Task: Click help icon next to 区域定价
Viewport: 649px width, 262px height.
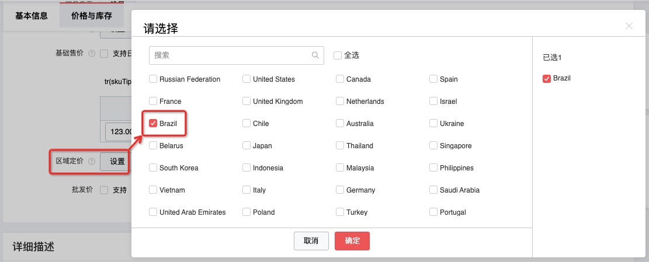Action: tap(91, 162)
